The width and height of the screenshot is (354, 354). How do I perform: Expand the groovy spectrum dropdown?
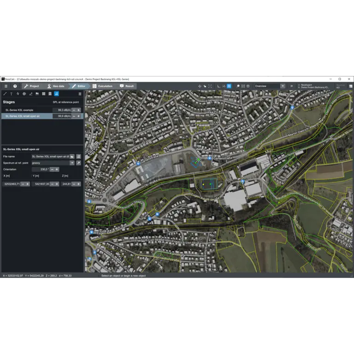[x=72, y=163]
